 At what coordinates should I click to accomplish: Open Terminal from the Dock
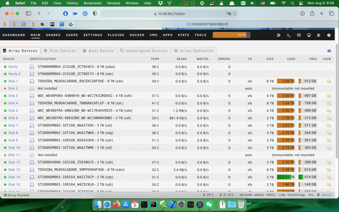(144, 204)
